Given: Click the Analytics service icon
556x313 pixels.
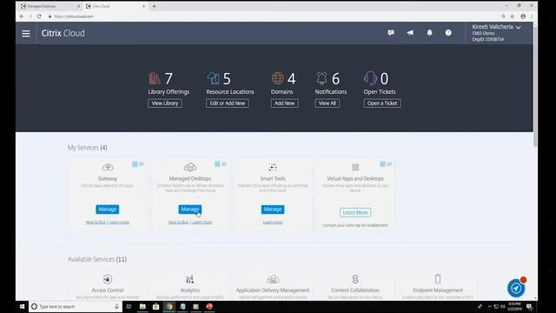Looking at the screenshot, I should coord(190,279).
